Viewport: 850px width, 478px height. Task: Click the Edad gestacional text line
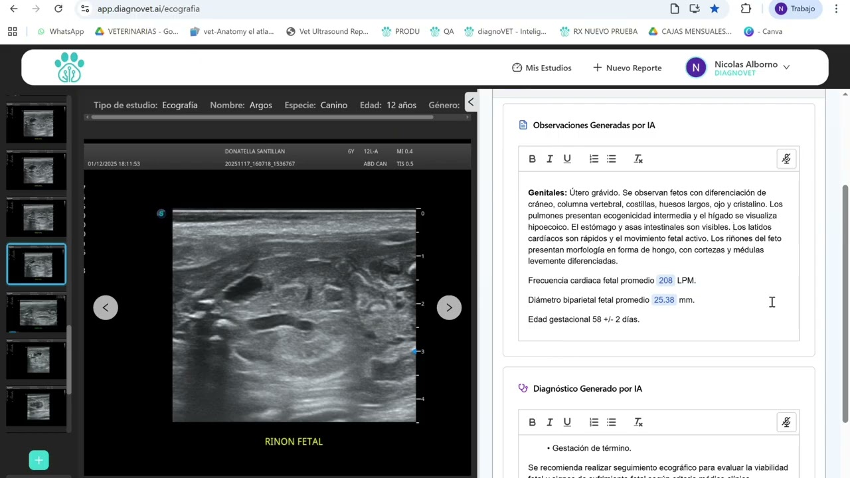pos(584,319)
